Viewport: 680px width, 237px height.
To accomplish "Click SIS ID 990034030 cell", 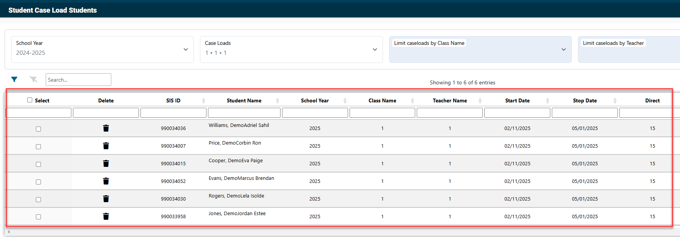I will [x=173, y=199].
